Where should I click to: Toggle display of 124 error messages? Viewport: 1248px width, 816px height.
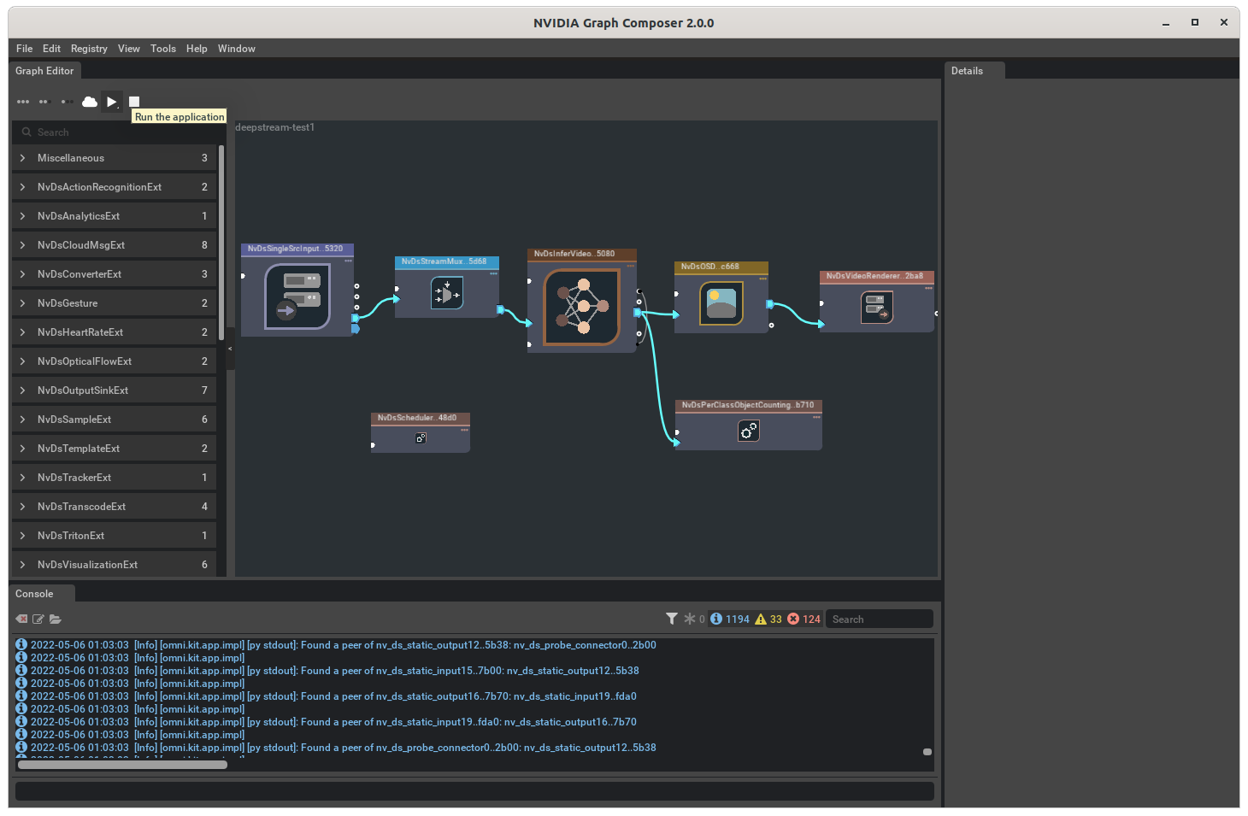pos(804,618)
